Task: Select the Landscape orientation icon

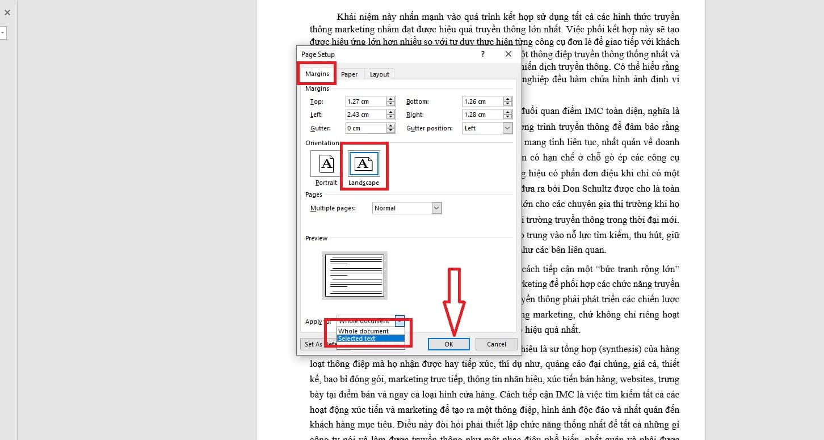Action: 364,164
